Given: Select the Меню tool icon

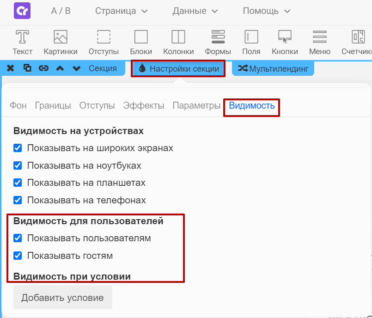Looking at the screenshot, I should [x=320, y=37].
